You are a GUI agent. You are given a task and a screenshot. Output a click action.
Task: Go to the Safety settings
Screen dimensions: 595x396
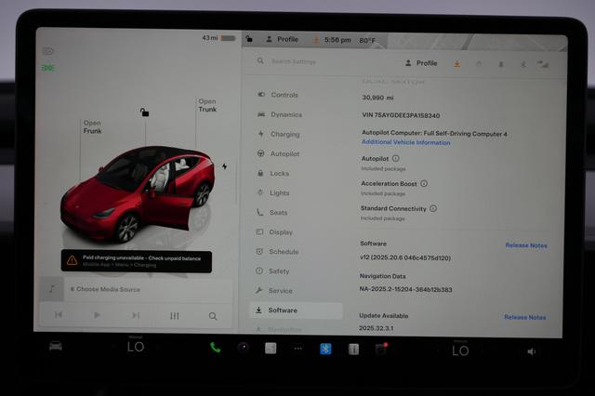click(272, 271)
